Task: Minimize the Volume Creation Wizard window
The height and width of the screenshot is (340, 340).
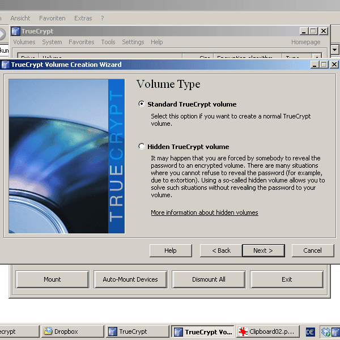Action: (x=314, y=65)
